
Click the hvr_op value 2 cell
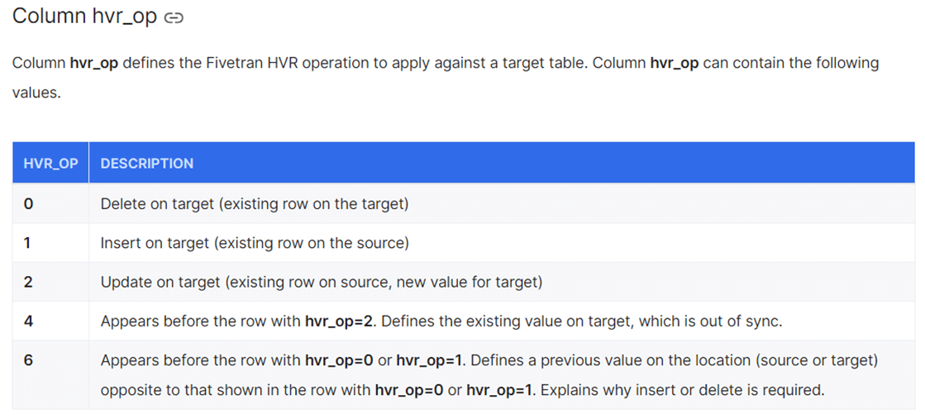(28, 282)
